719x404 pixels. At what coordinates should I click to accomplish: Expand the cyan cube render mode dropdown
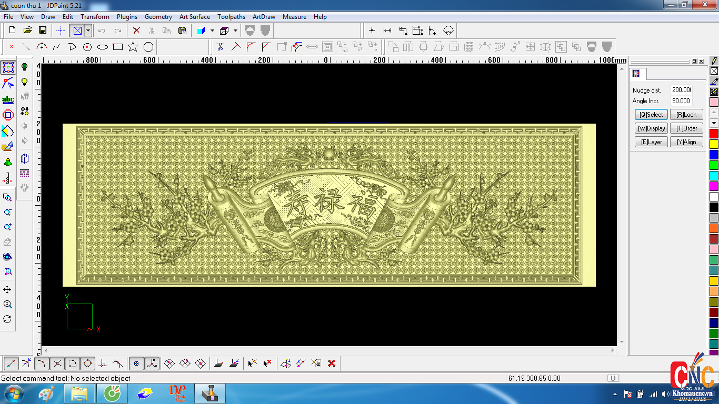tap(212, 31)
